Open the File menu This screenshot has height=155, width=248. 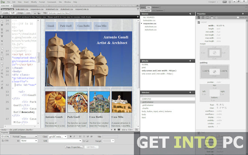[8, 2]
